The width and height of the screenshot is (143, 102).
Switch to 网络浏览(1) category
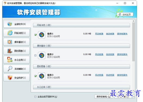[17, 33]
